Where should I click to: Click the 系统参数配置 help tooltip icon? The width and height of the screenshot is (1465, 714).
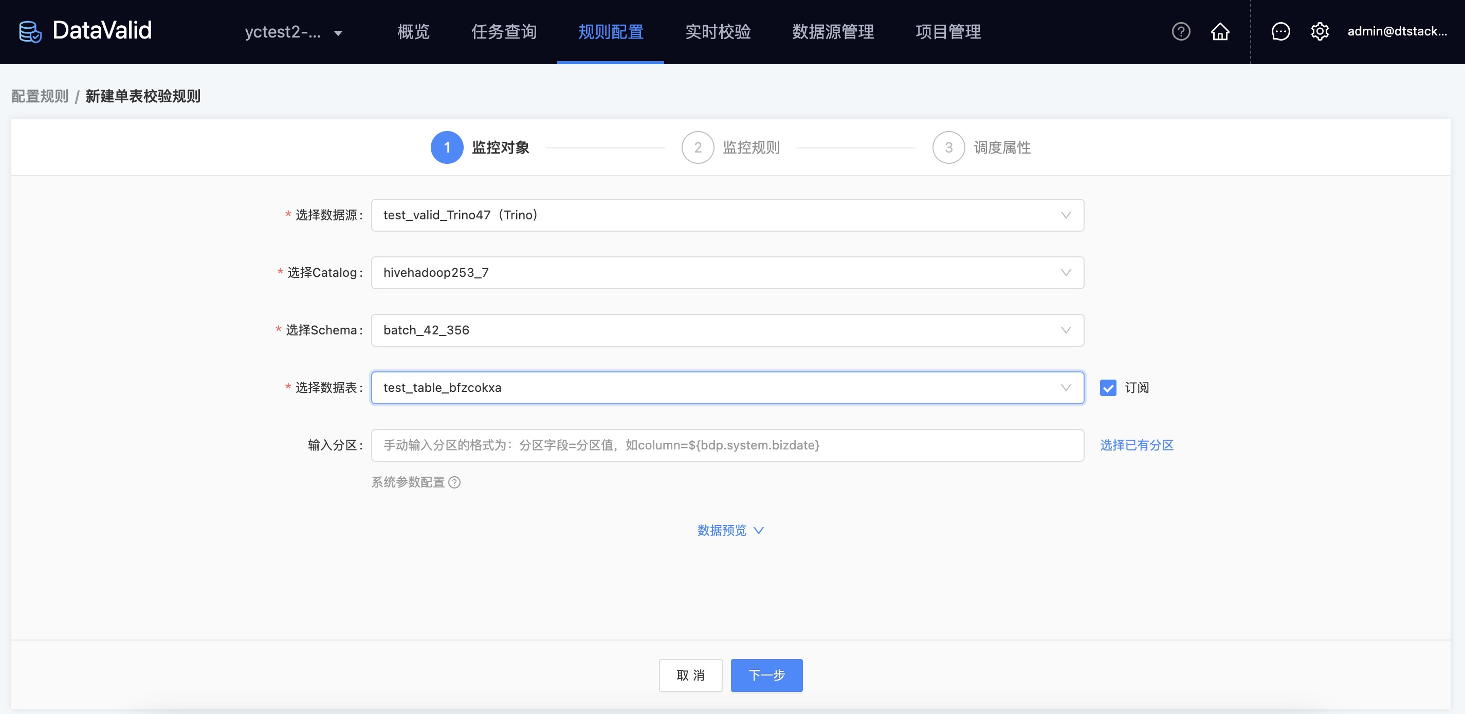click(x=454, y=482)
